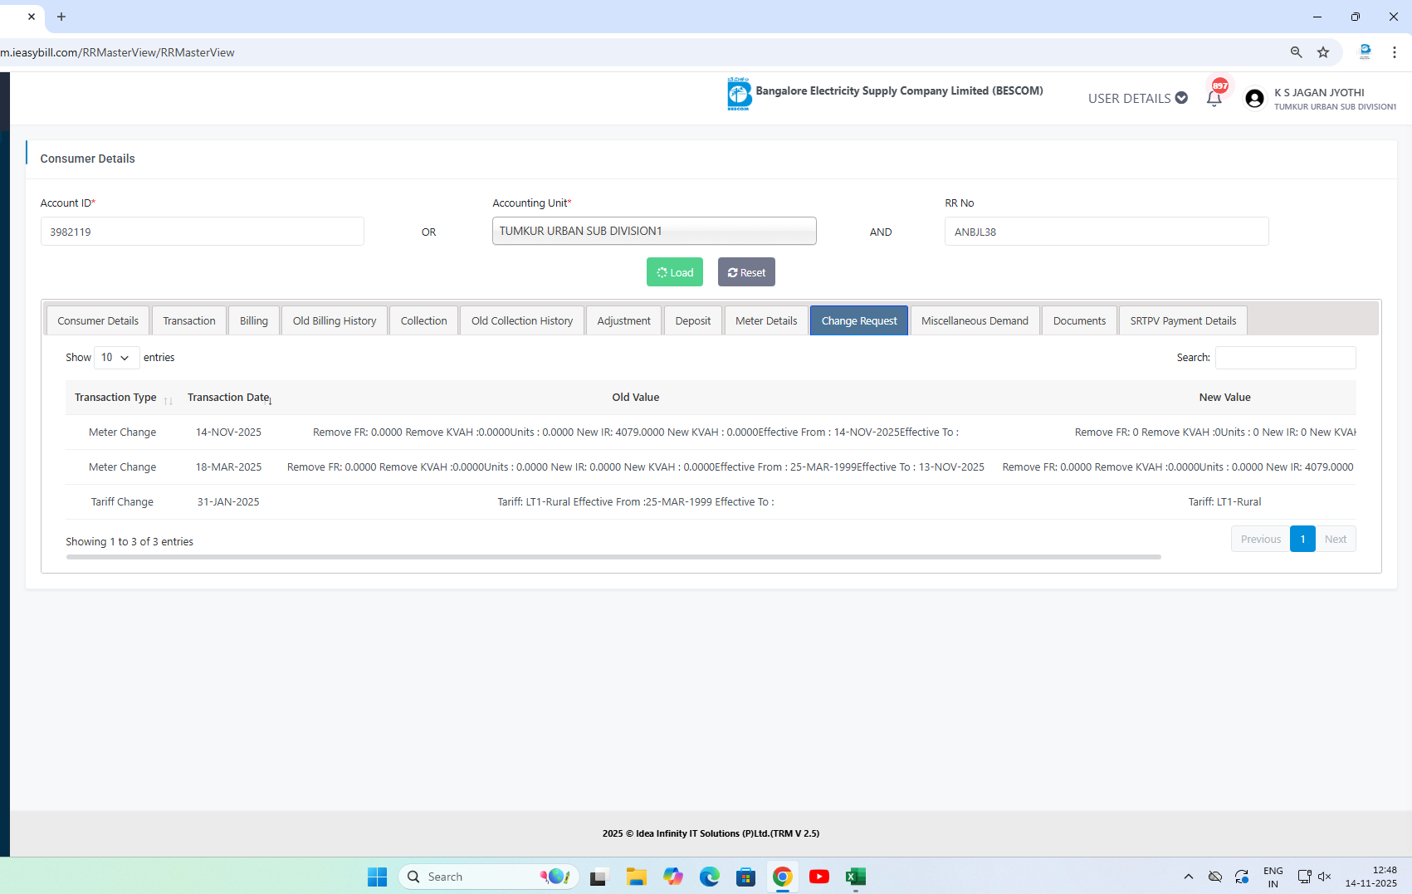Click the user profile avatar icon
1412x894 pixels.
(x=1254, y=99)
